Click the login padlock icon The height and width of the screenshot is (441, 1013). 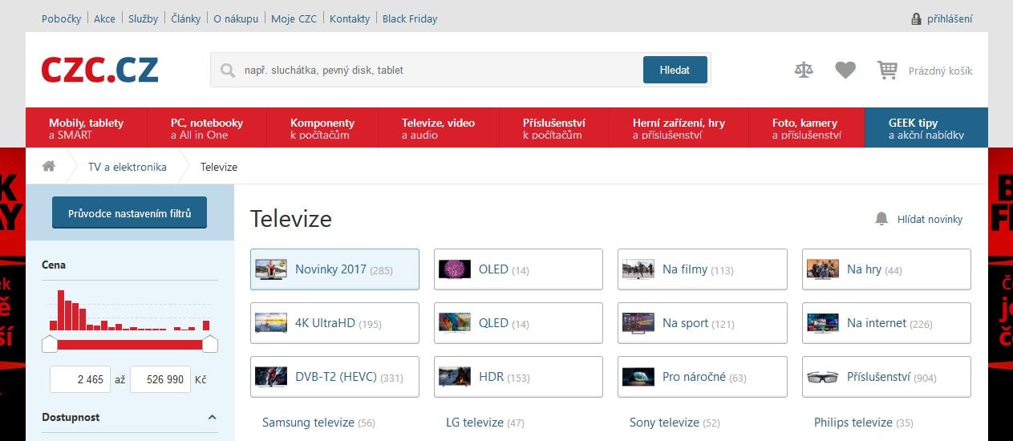(x=916, y=18)
